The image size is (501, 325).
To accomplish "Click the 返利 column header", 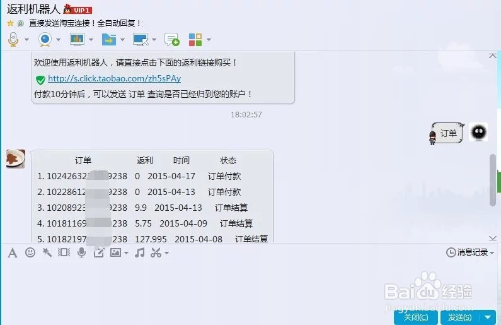I will (145, 160).
